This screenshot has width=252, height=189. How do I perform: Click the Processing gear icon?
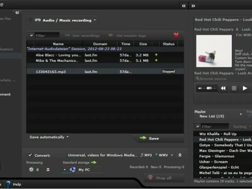(31, 169)
